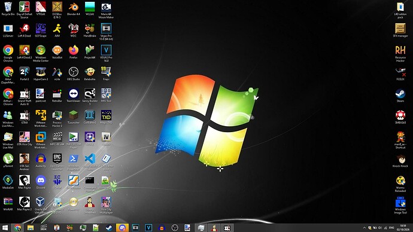Open GTA Vice City desktop shortcut
Screen dimensions: 413x232
[24, 139]
